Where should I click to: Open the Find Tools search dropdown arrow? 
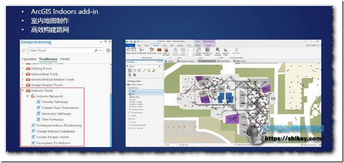[x=100, y=50]
